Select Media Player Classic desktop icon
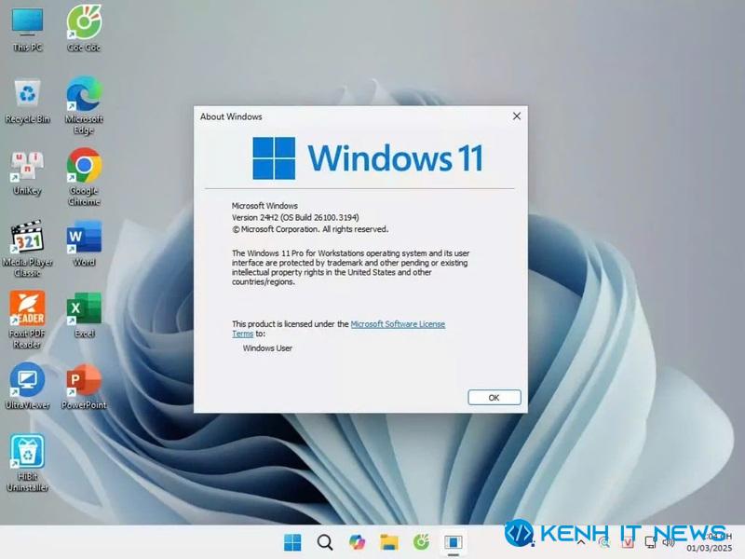 pyautogui.click(x=27, y=249)
